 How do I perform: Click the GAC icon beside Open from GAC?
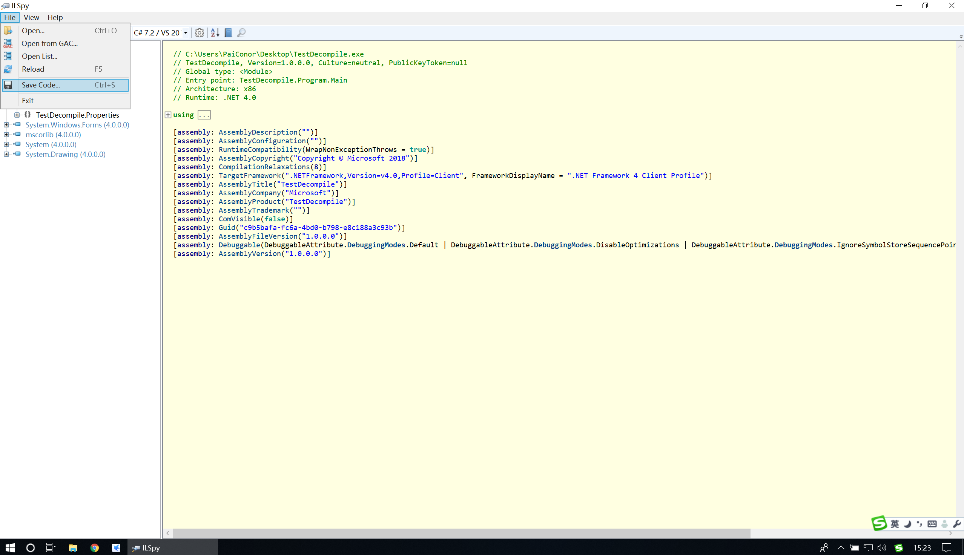[x=8, y=43]
